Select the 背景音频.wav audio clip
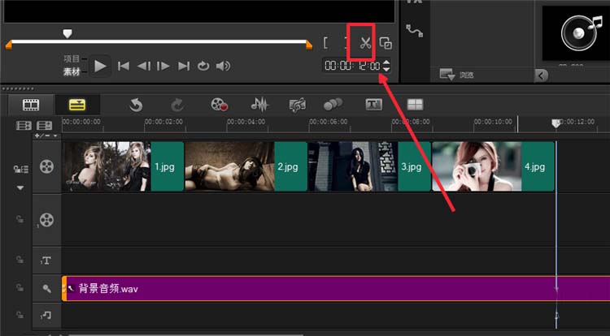Viewport: 610px width, 336px height. point(336,289)
